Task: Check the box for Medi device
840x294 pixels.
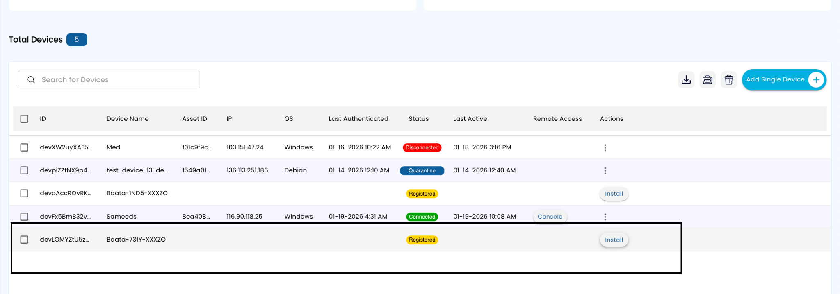Action: [25, 147]
